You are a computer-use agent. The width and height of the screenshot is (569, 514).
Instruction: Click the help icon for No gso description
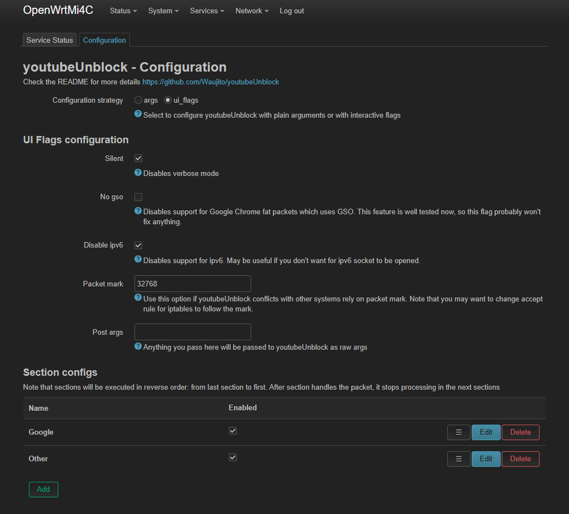[x=138, y=211]
